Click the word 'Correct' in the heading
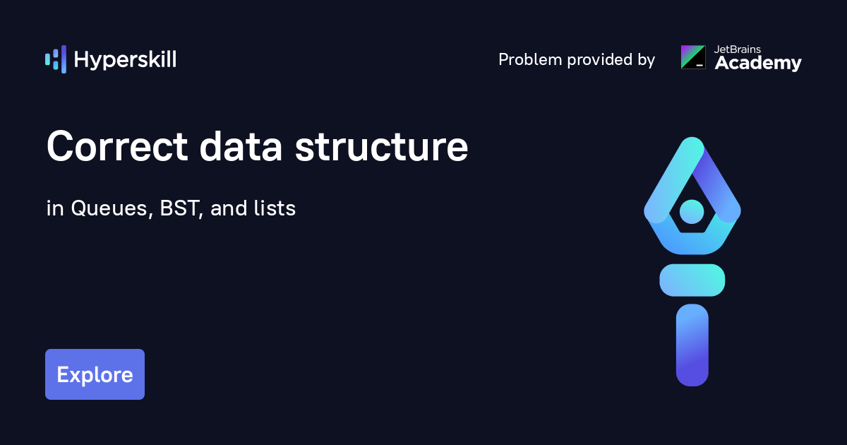The height and width of the screenshot is (445, 847). coord(117,147)
